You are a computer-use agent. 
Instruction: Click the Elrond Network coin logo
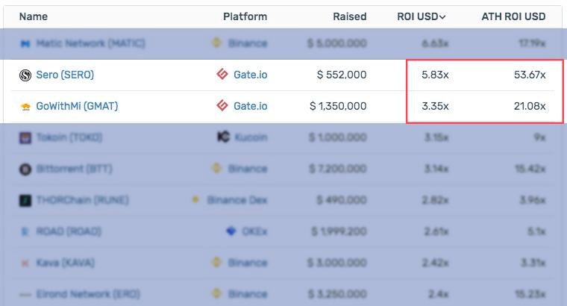25,294
